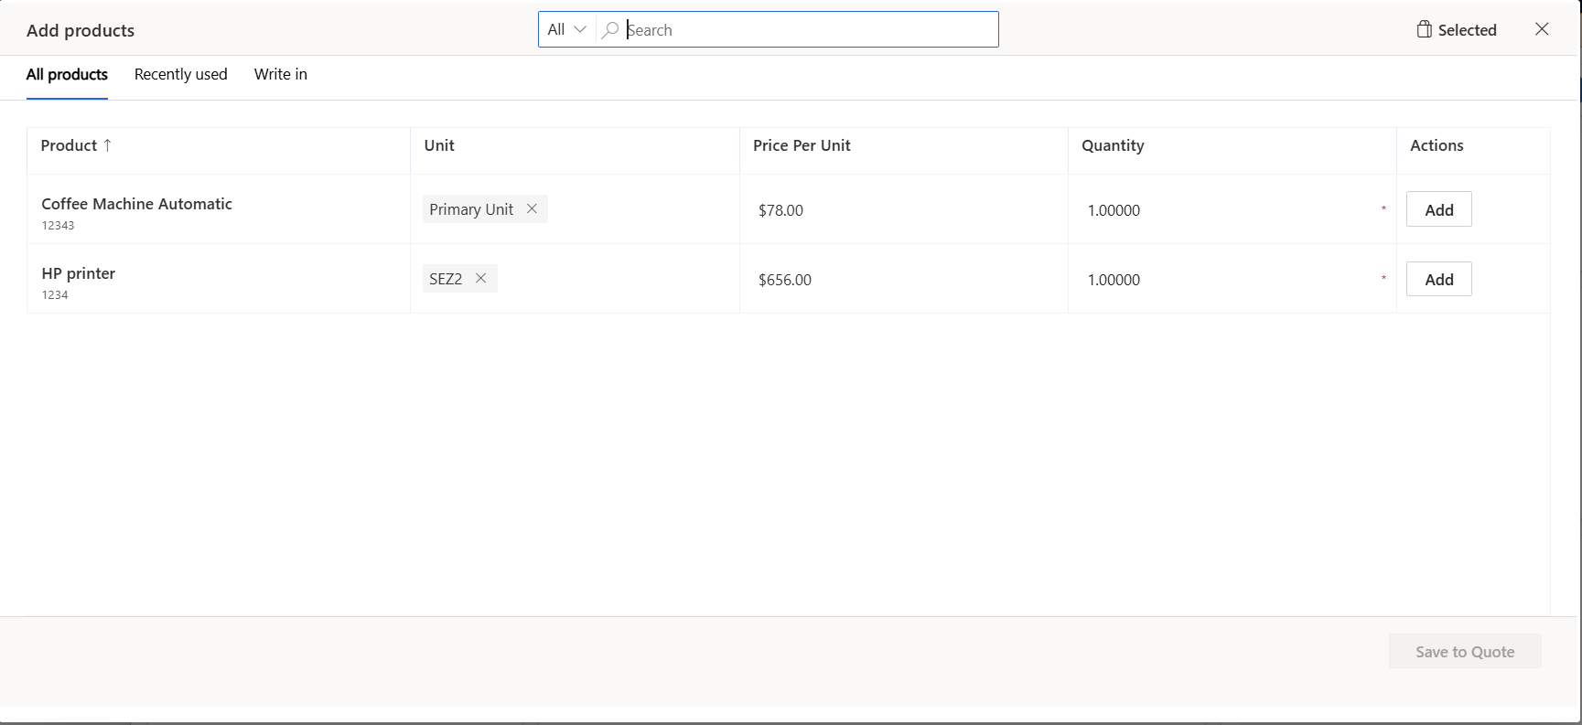Screen dimensions: 1582x725
Task: Click product number 1234
Action: pos(55,295)
